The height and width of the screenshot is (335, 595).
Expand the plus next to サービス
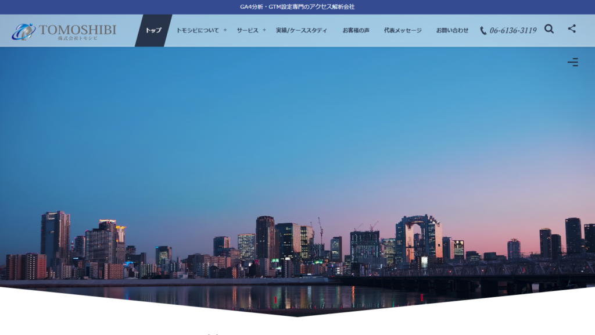pos(264,30)
